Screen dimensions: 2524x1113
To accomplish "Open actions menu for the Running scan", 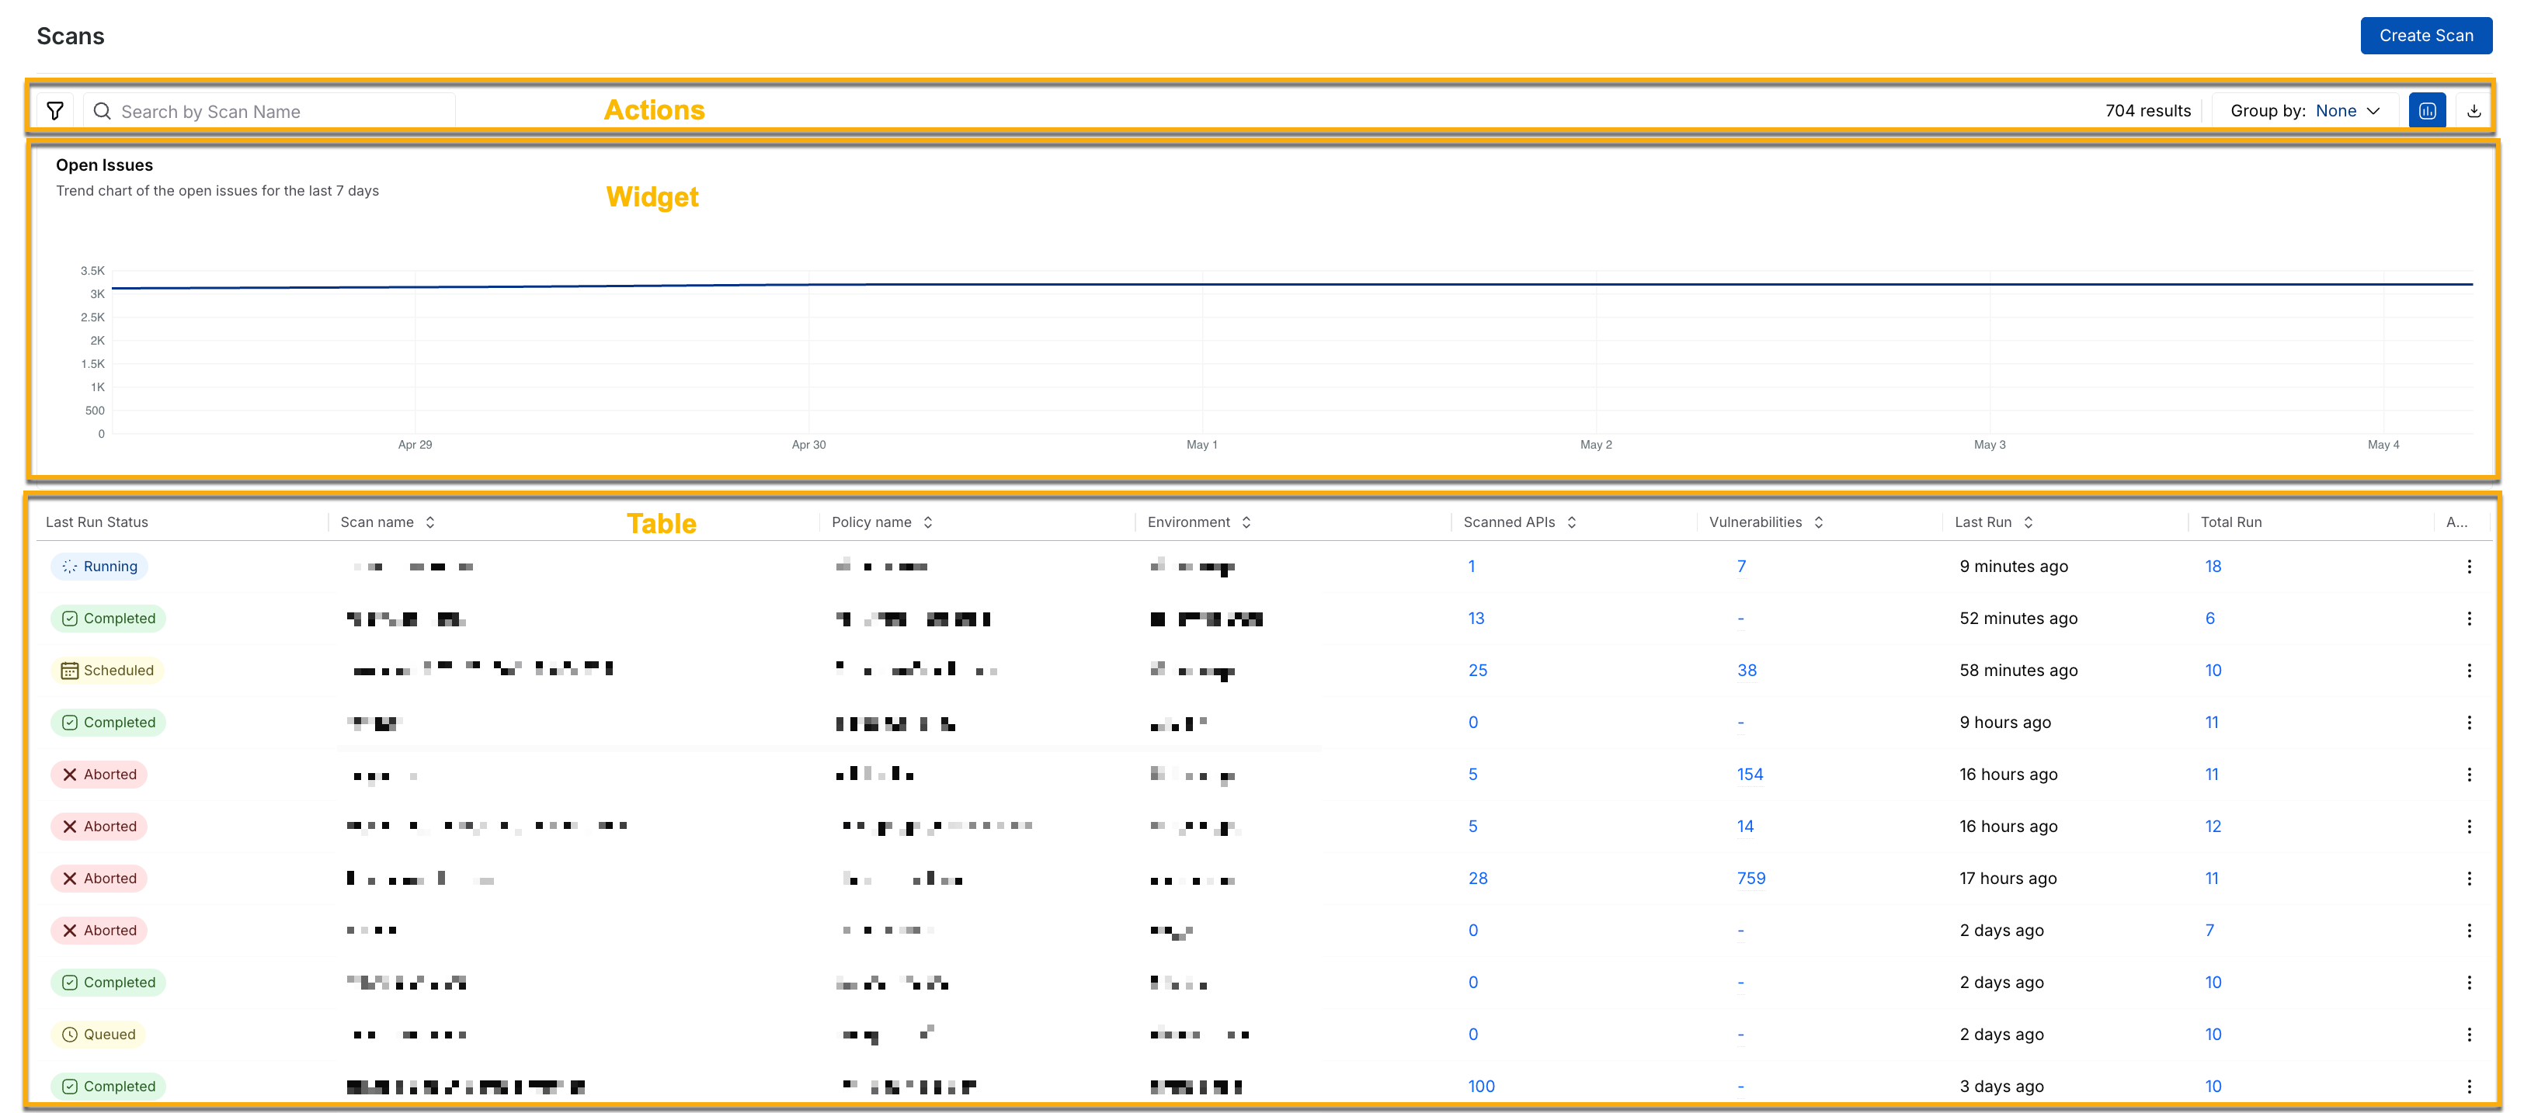I will coord(2469,566).
